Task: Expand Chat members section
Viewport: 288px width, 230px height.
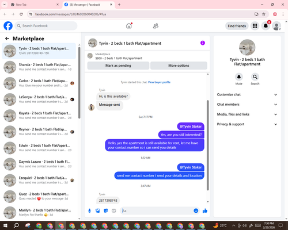Action: [x=247, y=105]
